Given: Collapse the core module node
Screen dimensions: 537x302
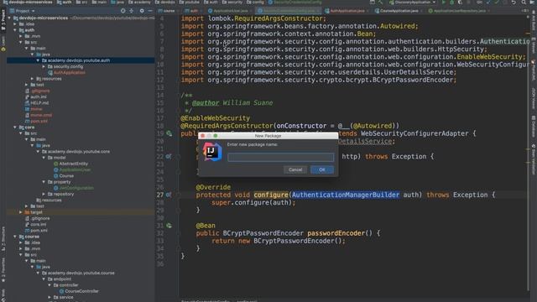Looking at the screenshot, I should 15,127.
